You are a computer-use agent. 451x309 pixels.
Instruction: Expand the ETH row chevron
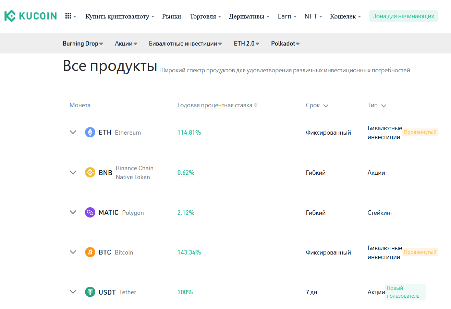73,132
